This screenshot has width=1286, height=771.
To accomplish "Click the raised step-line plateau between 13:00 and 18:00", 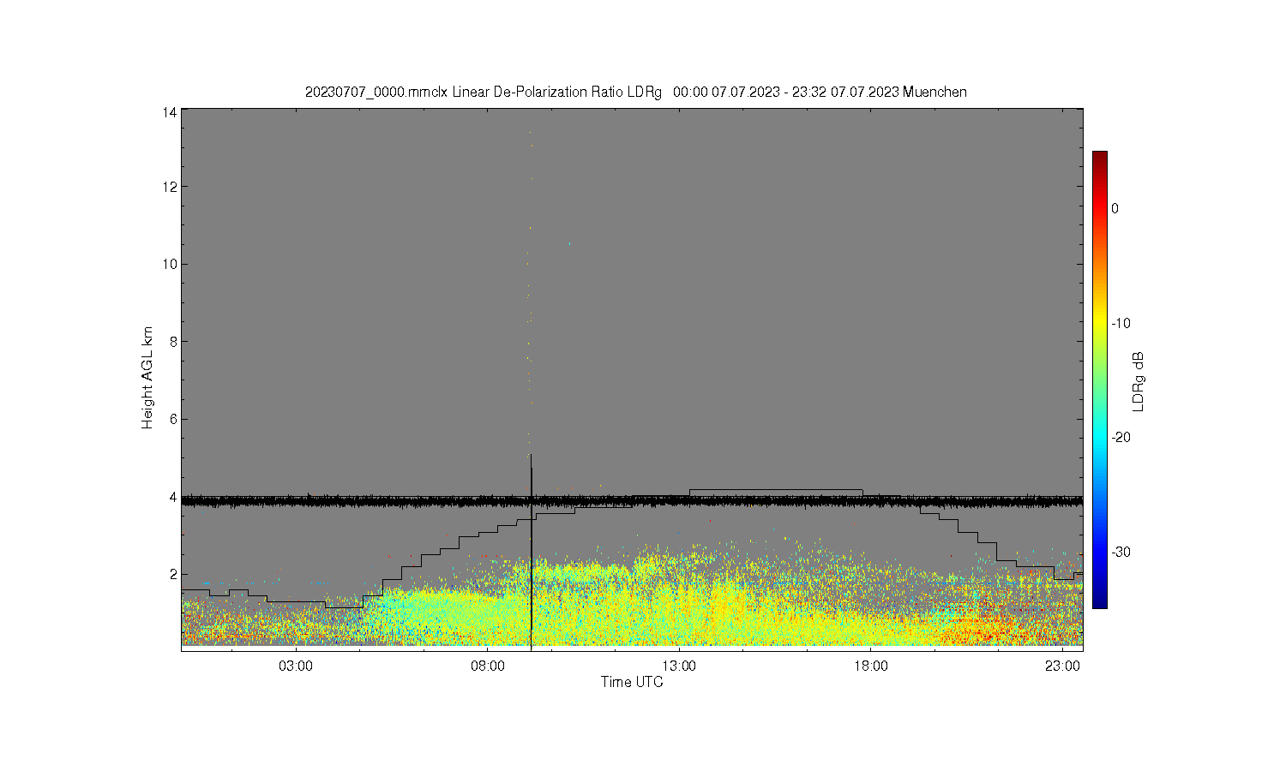I will pyautogui.click(x=776, y=490).
